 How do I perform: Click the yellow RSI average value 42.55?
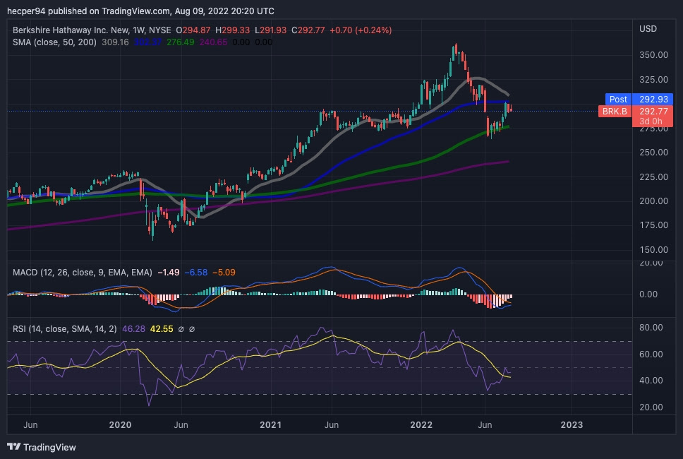pyautogui.click(x=162, y=328)
